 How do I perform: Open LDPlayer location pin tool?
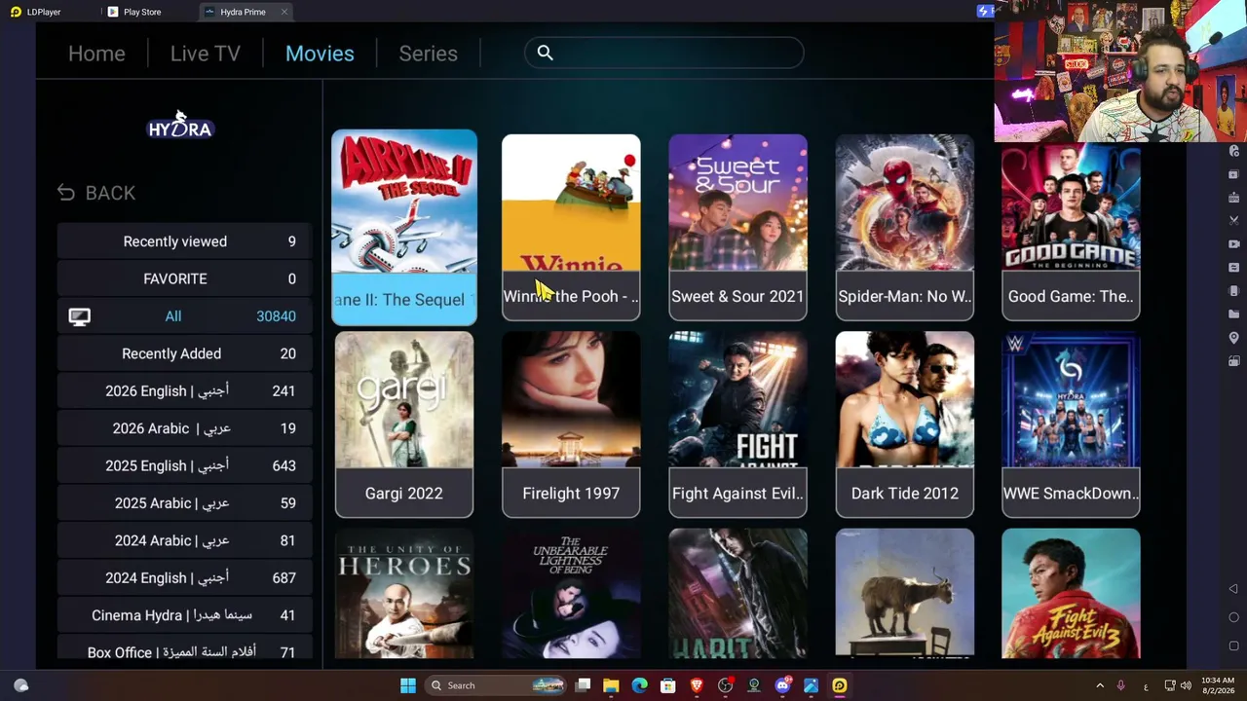pos(1233,338)
